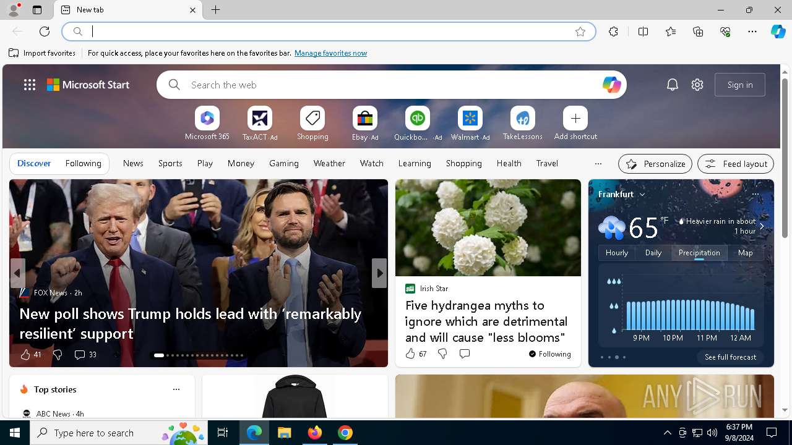Click the browser Refresh button

[x=45, y=32]
